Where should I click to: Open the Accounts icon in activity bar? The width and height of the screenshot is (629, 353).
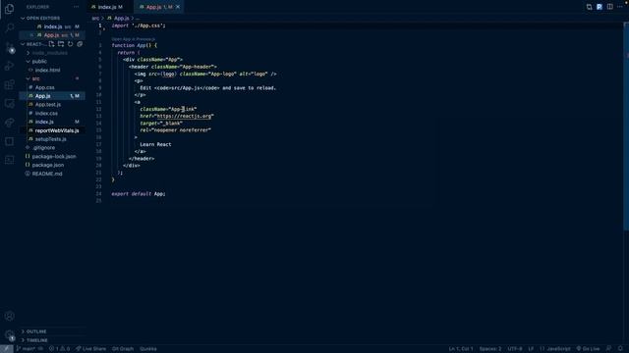click(9, 316)
